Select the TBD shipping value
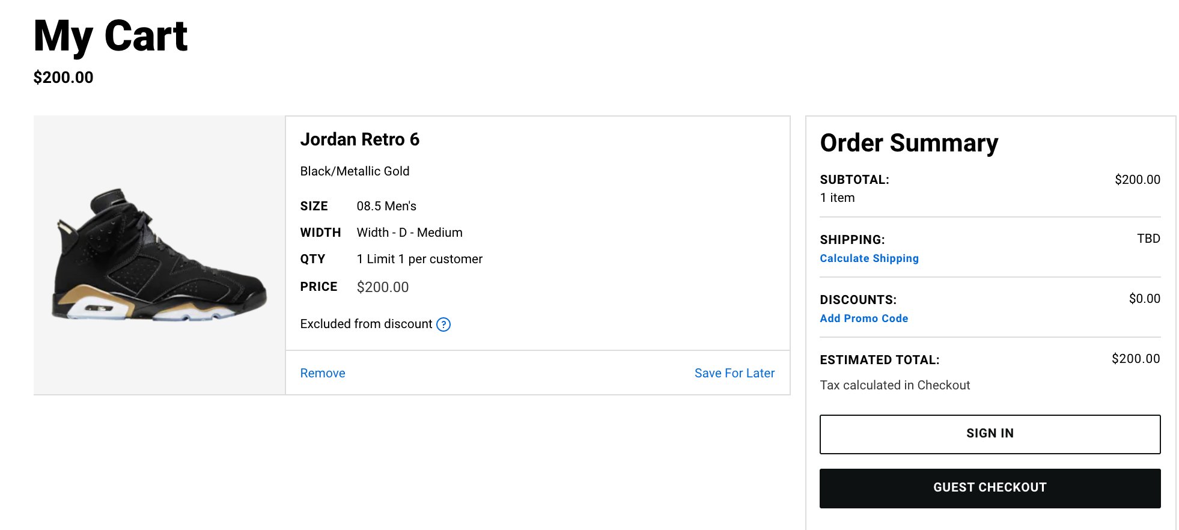The image size is (1179, 530). (1148, 239)
